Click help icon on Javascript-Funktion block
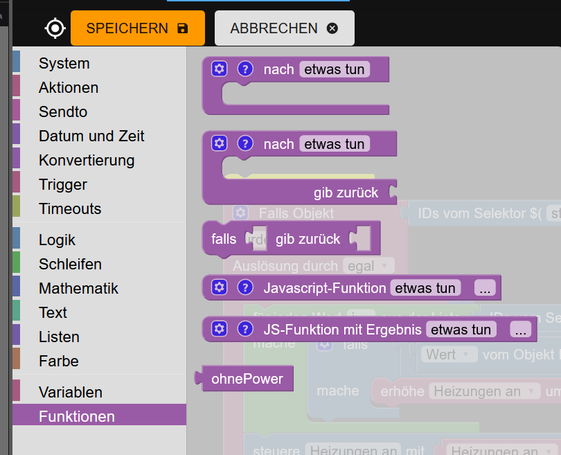This screenshot has height=455, width=561. click(244, 287)
